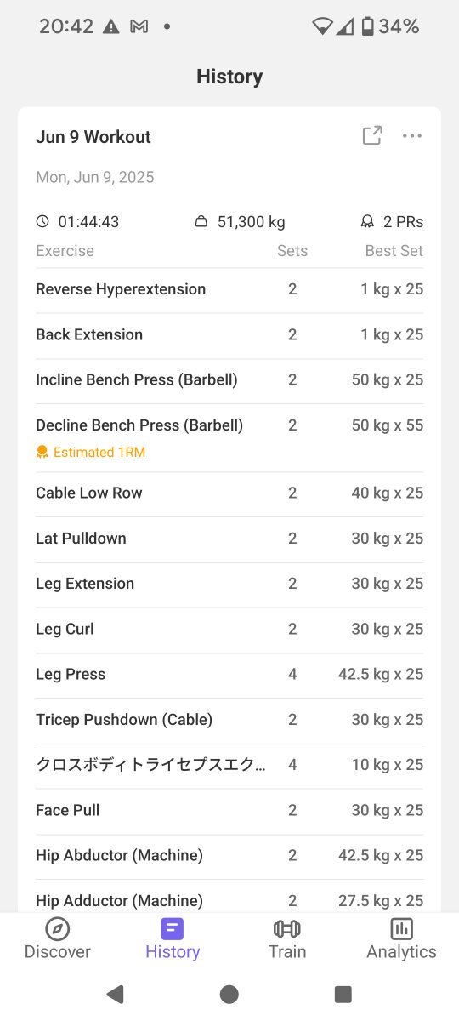Viewport: 459px width, 1021px height.
Task: Tap the Lat Pulldown exercise row
Action: coord(229,539)
